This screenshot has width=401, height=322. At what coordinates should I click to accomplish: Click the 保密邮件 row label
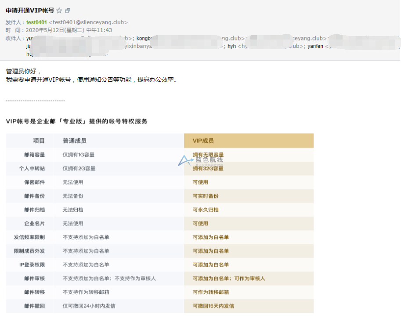coord(35,182)
